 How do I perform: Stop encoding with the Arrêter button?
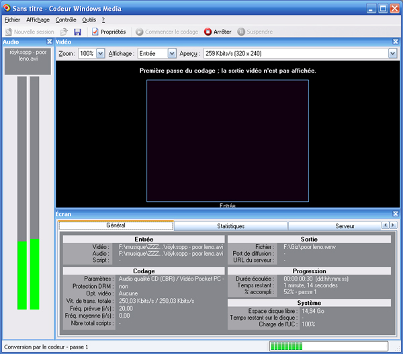click(x=218, y=32)
